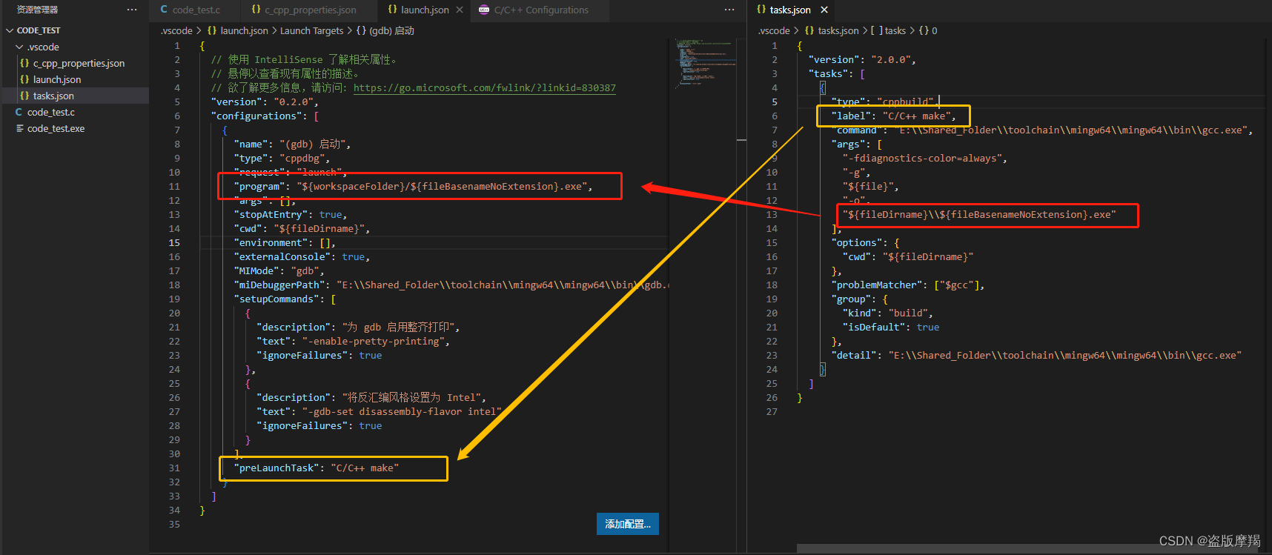Click the .vscode breadcrumb above tasks.json
This screenshot has height=555, width=1272.
(x=774, y=30)
